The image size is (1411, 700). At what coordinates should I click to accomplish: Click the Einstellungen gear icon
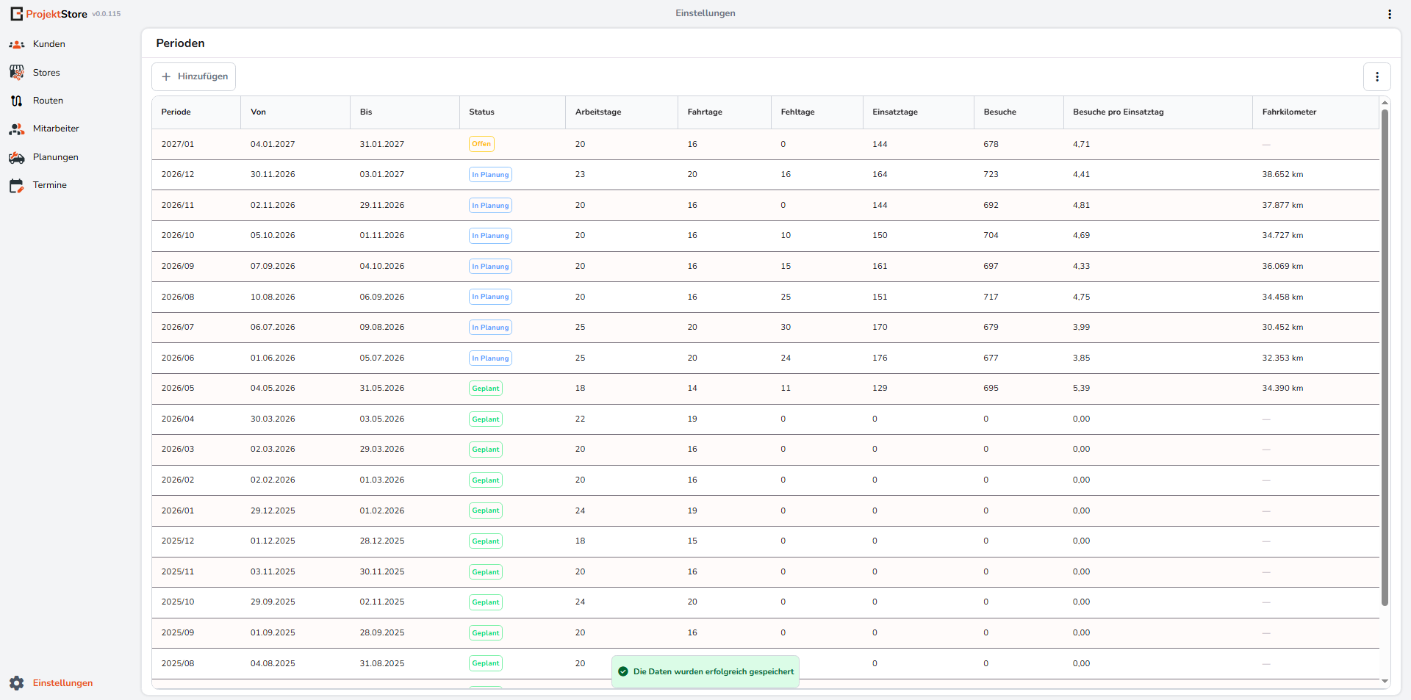(x=17, y=683)
